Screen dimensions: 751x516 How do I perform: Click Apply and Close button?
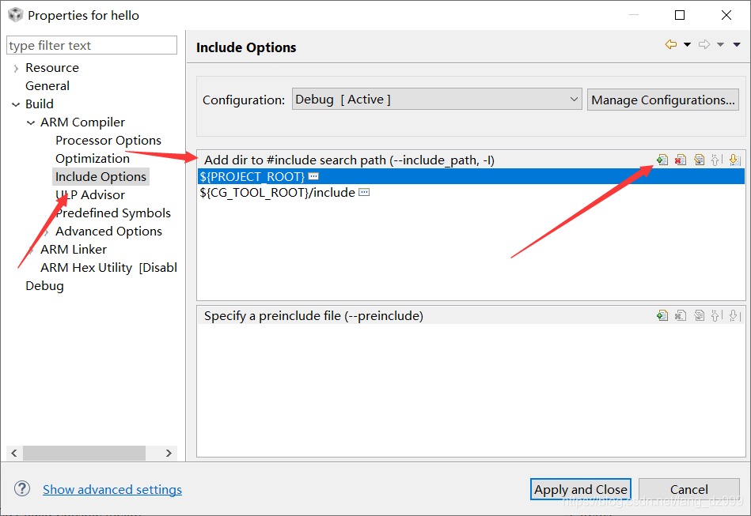[x=581, y=489]
